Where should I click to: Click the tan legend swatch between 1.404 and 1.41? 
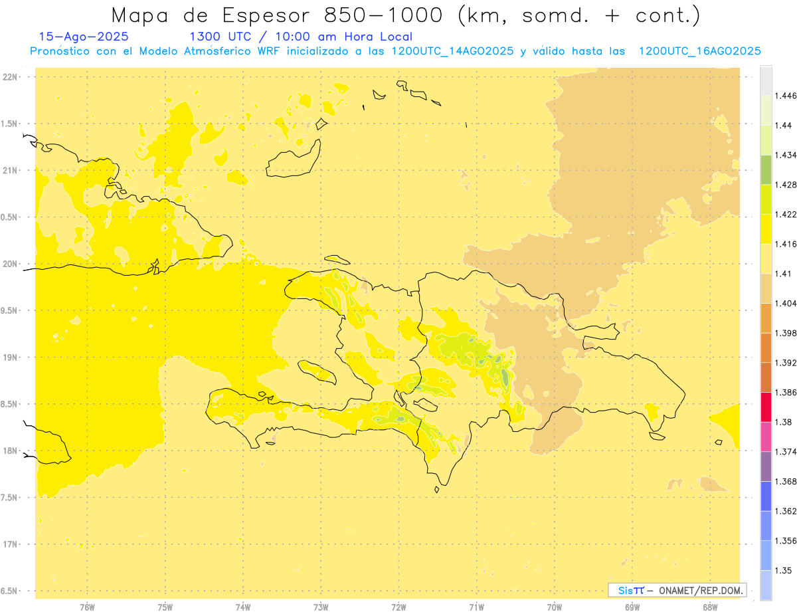point(766,288)
